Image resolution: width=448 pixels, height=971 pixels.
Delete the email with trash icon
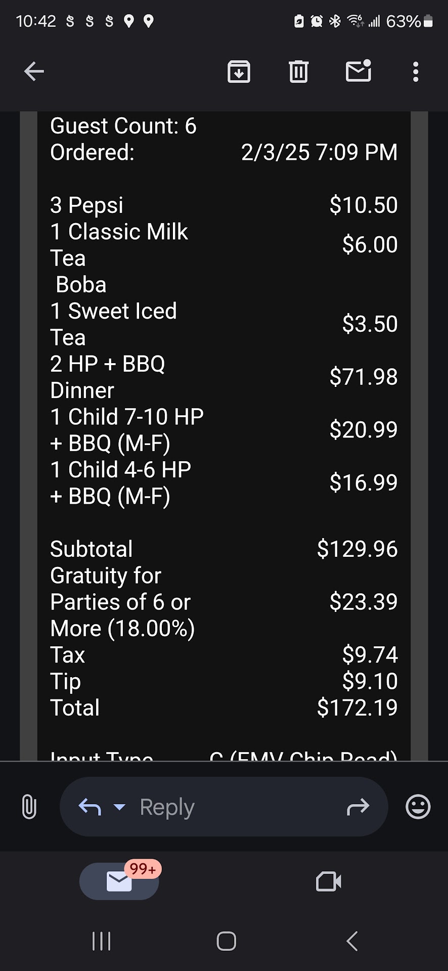click(298, 71)
